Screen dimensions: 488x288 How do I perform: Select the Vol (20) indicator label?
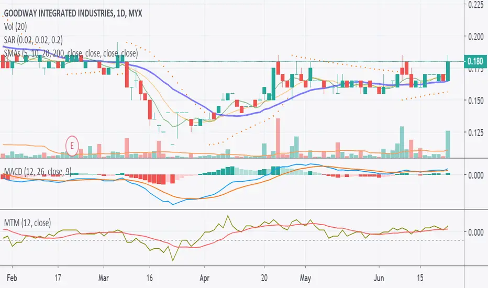16,27
